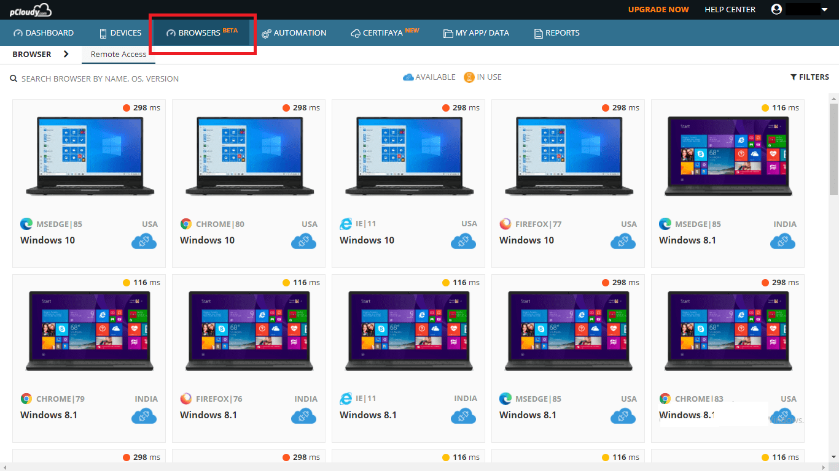Select the MSEDGE 85 Windows 10 laptop thumbnail
The height and width of the screenshot is (471, 839).
[89, 156]
